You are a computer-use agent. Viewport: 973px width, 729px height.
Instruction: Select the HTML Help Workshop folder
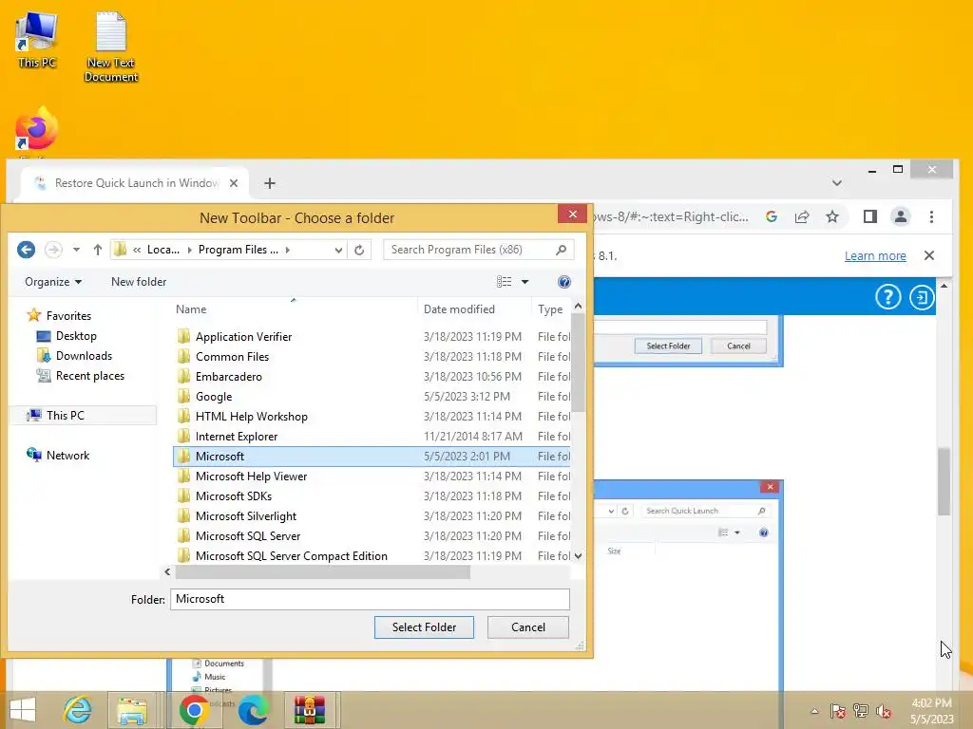pyautogui.click(x=372, y=417)
